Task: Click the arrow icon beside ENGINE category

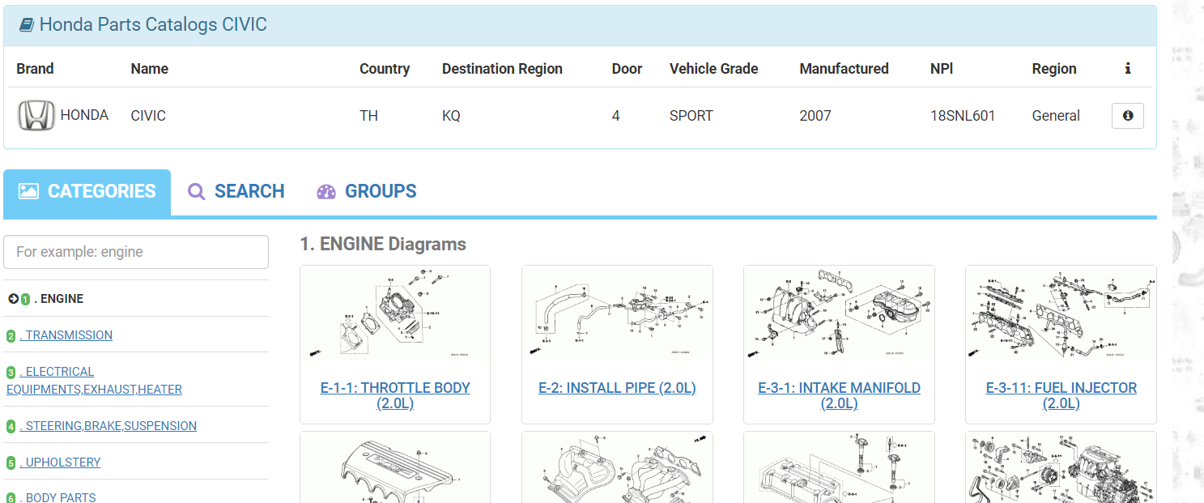Action: coord(13,299)
